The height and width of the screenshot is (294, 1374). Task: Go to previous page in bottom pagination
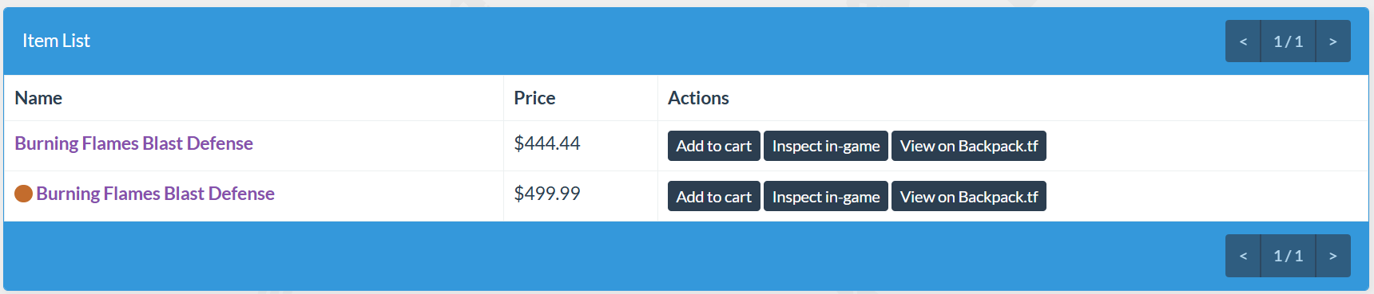click(1243, 256)
